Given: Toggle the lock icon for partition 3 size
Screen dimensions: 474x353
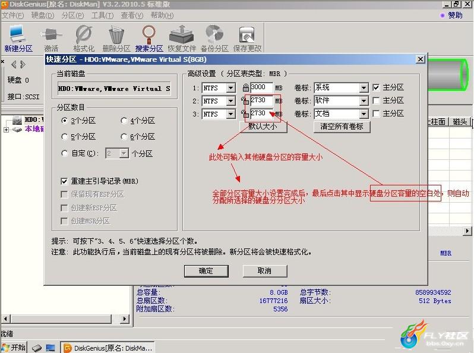Looking at the screenshot, I should [245, 114].
